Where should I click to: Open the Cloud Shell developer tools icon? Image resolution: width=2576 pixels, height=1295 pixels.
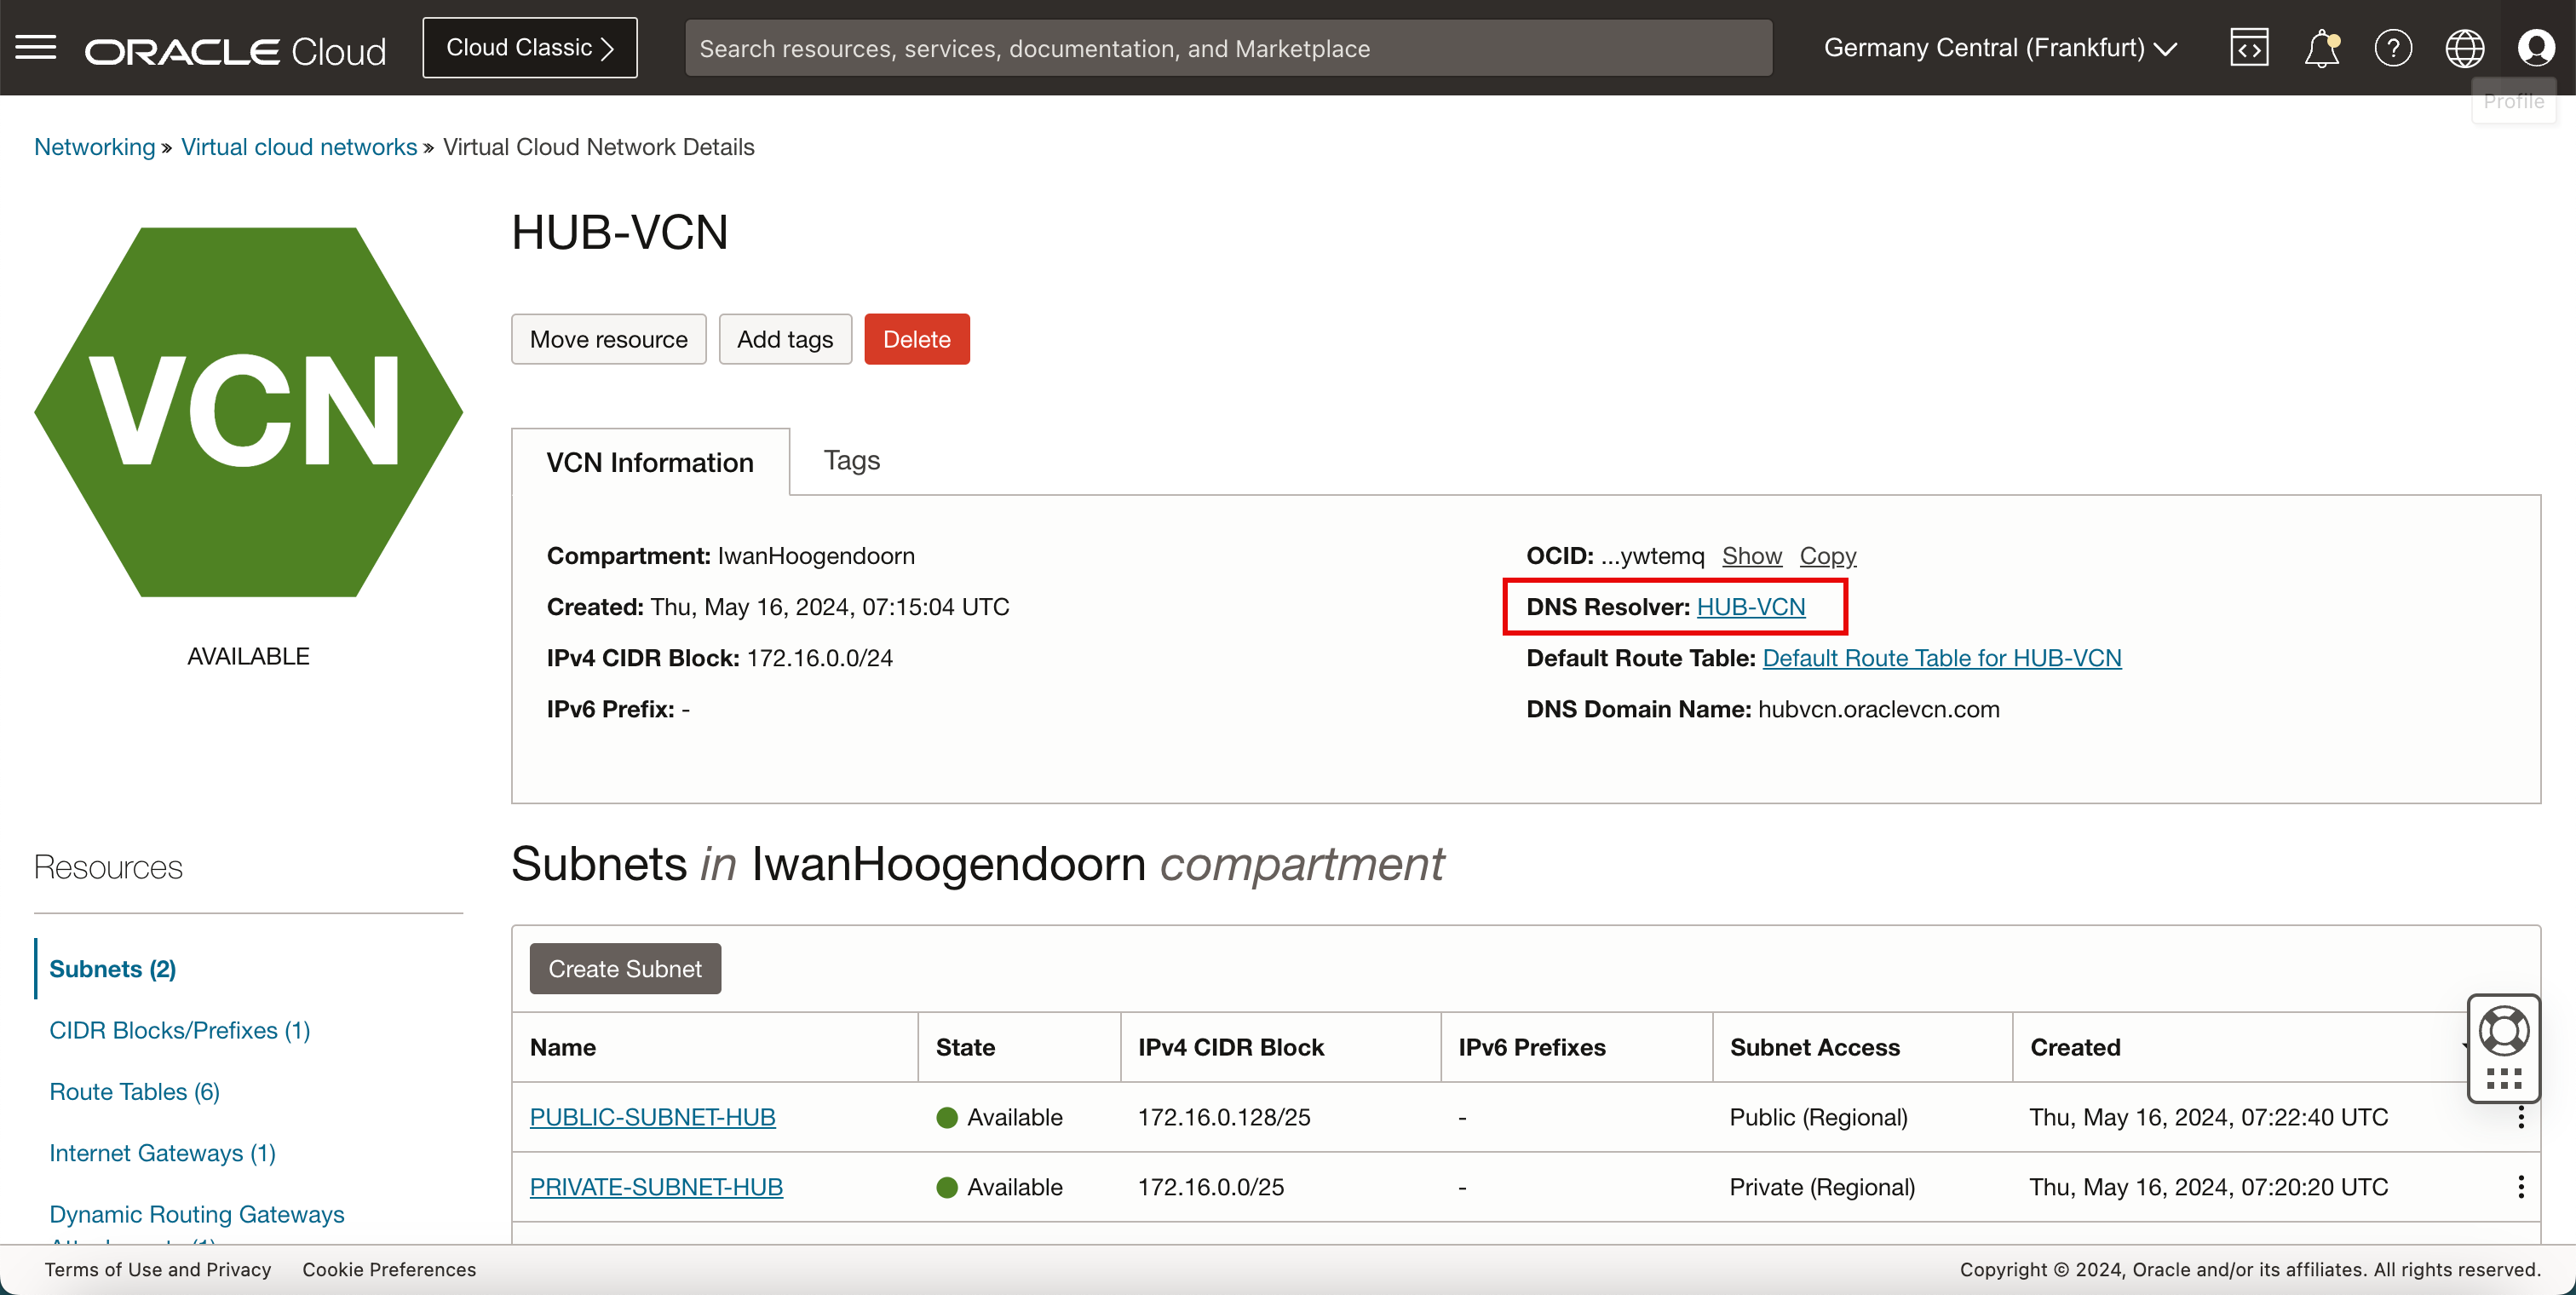click(x=2249, y=47)
